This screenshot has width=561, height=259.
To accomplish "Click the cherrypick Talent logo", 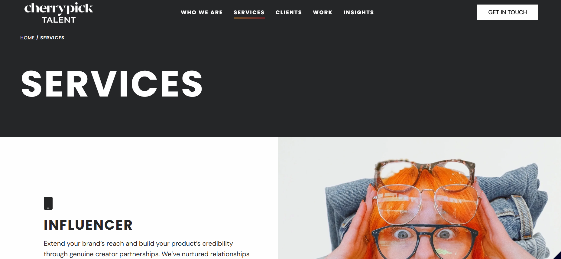I will tap(59, 13).
